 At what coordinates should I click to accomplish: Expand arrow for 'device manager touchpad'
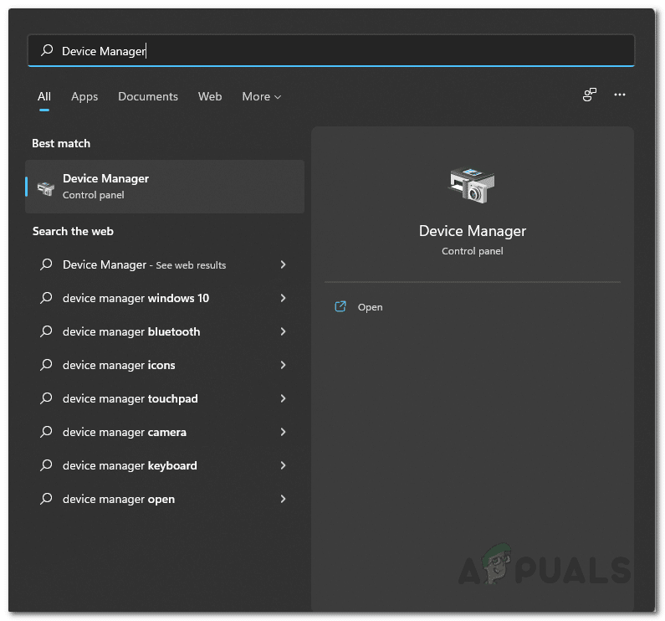(x=283, y=398)
